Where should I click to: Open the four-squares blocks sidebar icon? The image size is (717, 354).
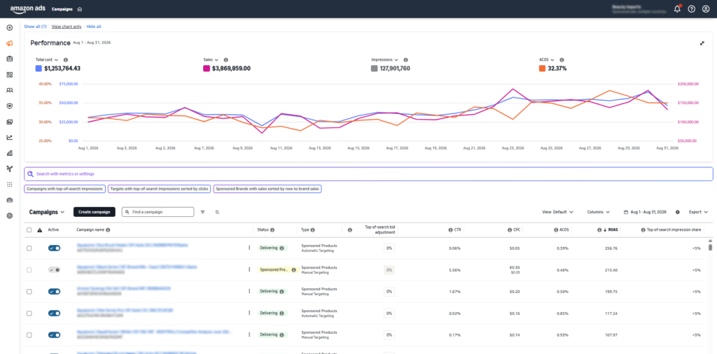coord(9,74)
